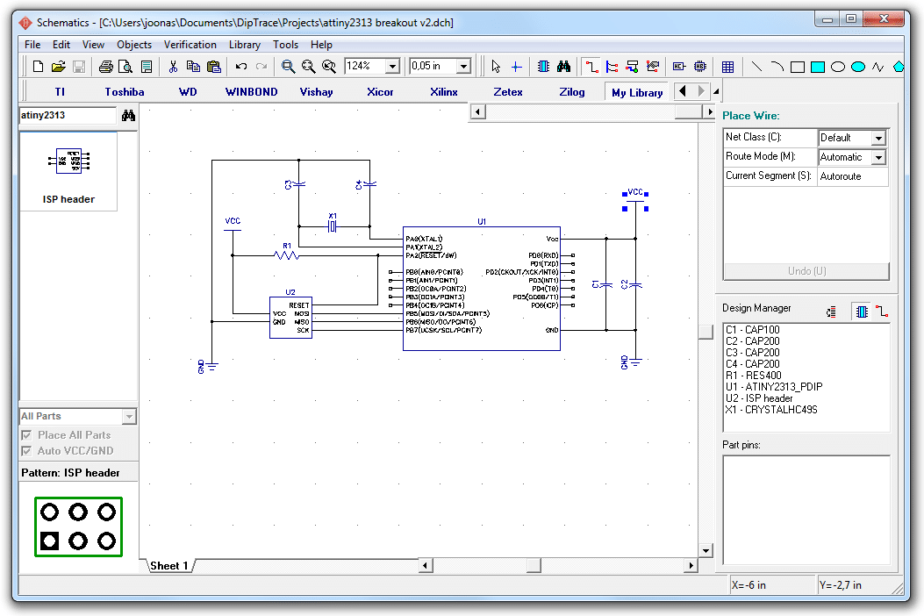The image size is (924, 616).
Task: Click the binoculars search icon beside atiny2313
Action: 128,115
